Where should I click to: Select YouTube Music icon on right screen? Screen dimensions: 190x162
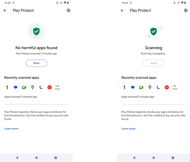tap(166, 87)
